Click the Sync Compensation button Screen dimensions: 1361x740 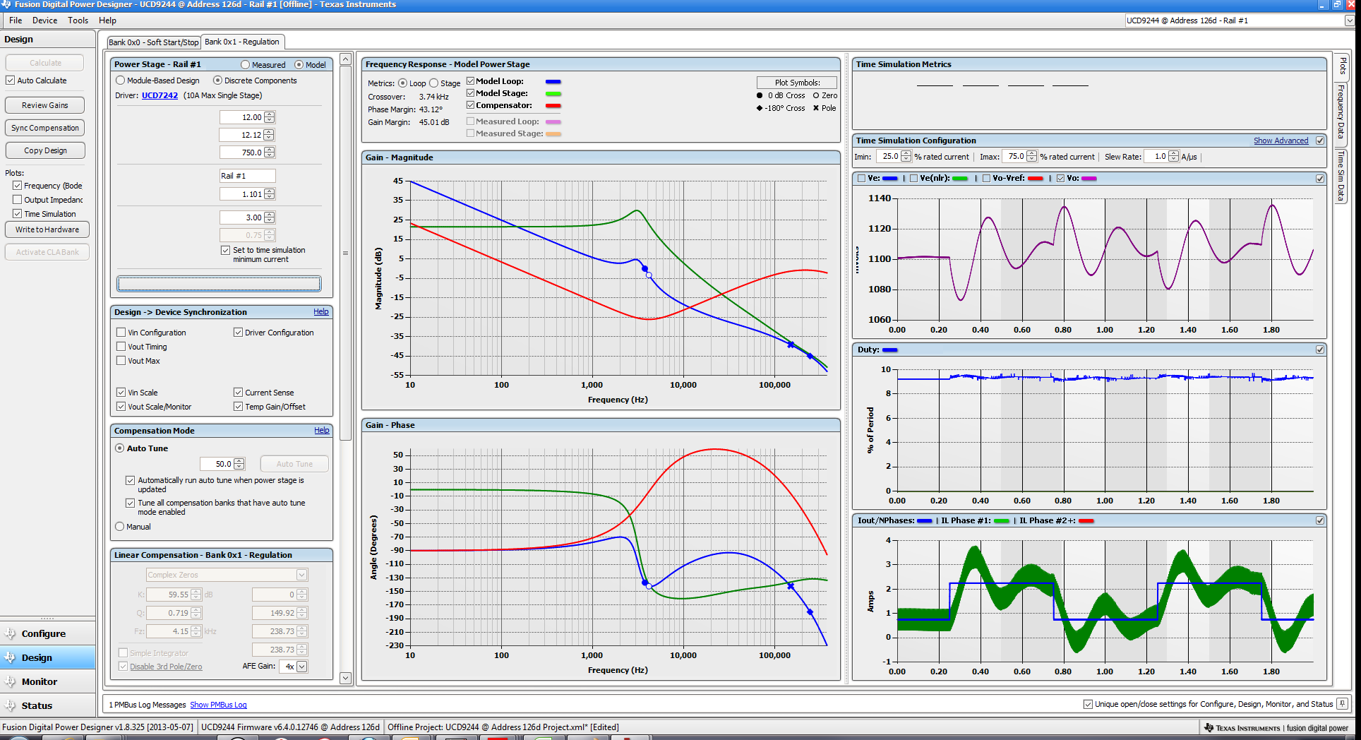pos(44,128)
